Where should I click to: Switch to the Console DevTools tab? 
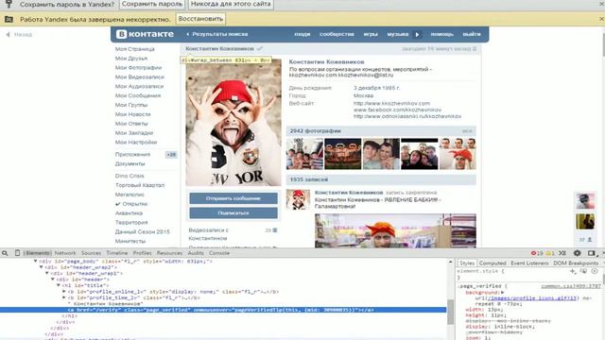point(219,253)
